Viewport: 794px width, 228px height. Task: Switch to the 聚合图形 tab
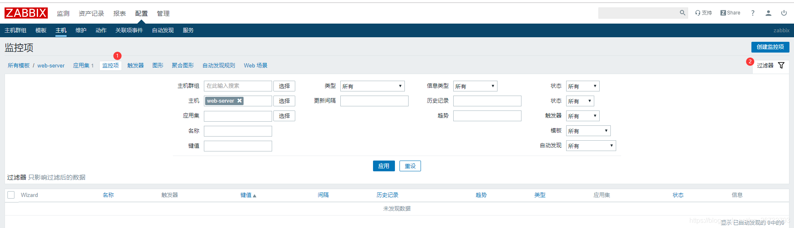coord(183,65)
